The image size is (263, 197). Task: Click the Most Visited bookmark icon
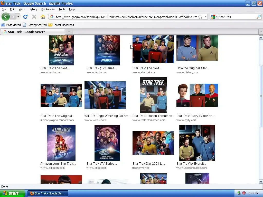pyautogui.click(x=3, y=25)
